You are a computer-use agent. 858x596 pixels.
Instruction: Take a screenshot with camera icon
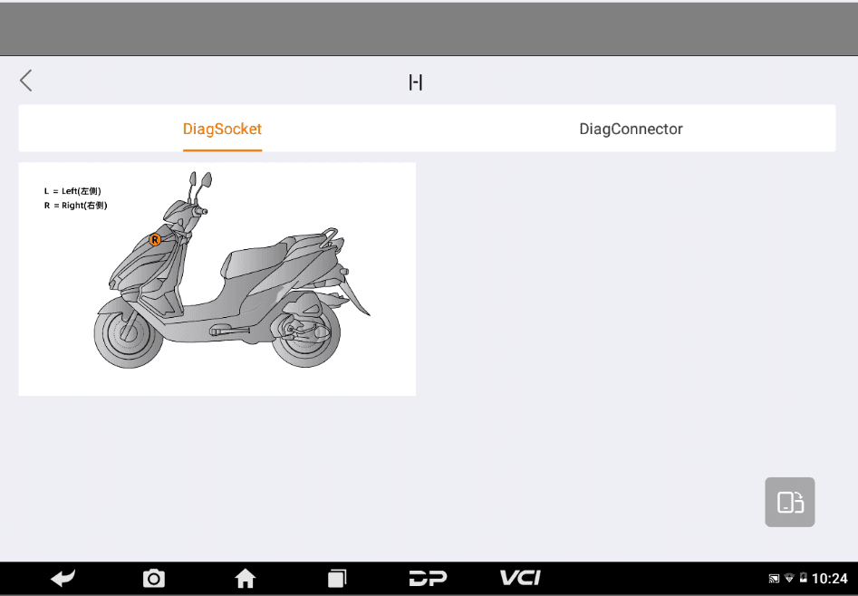[x=154, y=579]
